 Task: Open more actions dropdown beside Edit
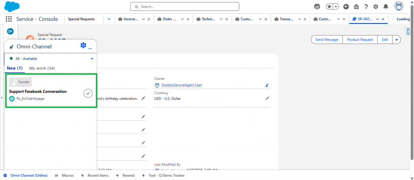(x=397, y=40)
